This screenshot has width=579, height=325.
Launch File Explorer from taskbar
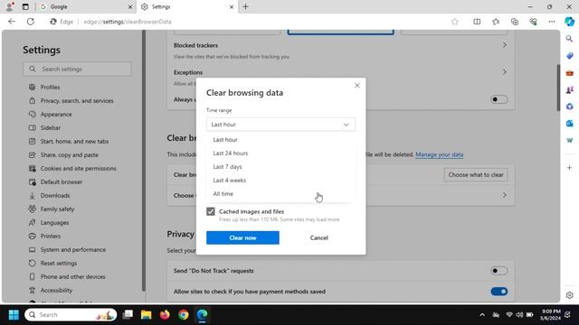click(x=147, y=315)
